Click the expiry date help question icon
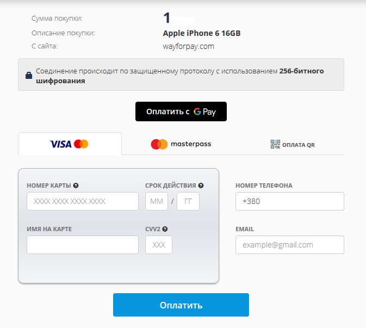 click(x=201, y=185)
